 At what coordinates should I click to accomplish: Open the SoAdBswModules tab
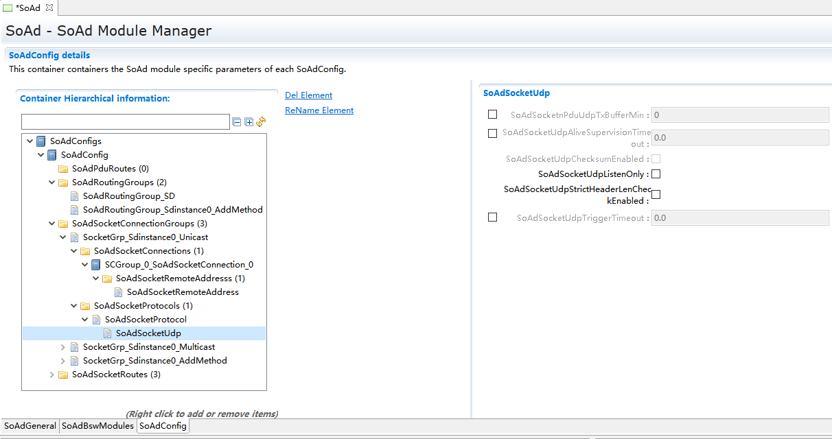coord(97,426)
